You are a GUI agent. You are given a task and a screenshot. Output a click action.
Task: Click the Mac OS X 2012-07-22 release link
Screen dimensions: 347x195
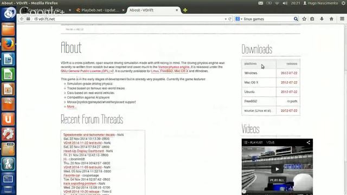[x=289, y=82]
